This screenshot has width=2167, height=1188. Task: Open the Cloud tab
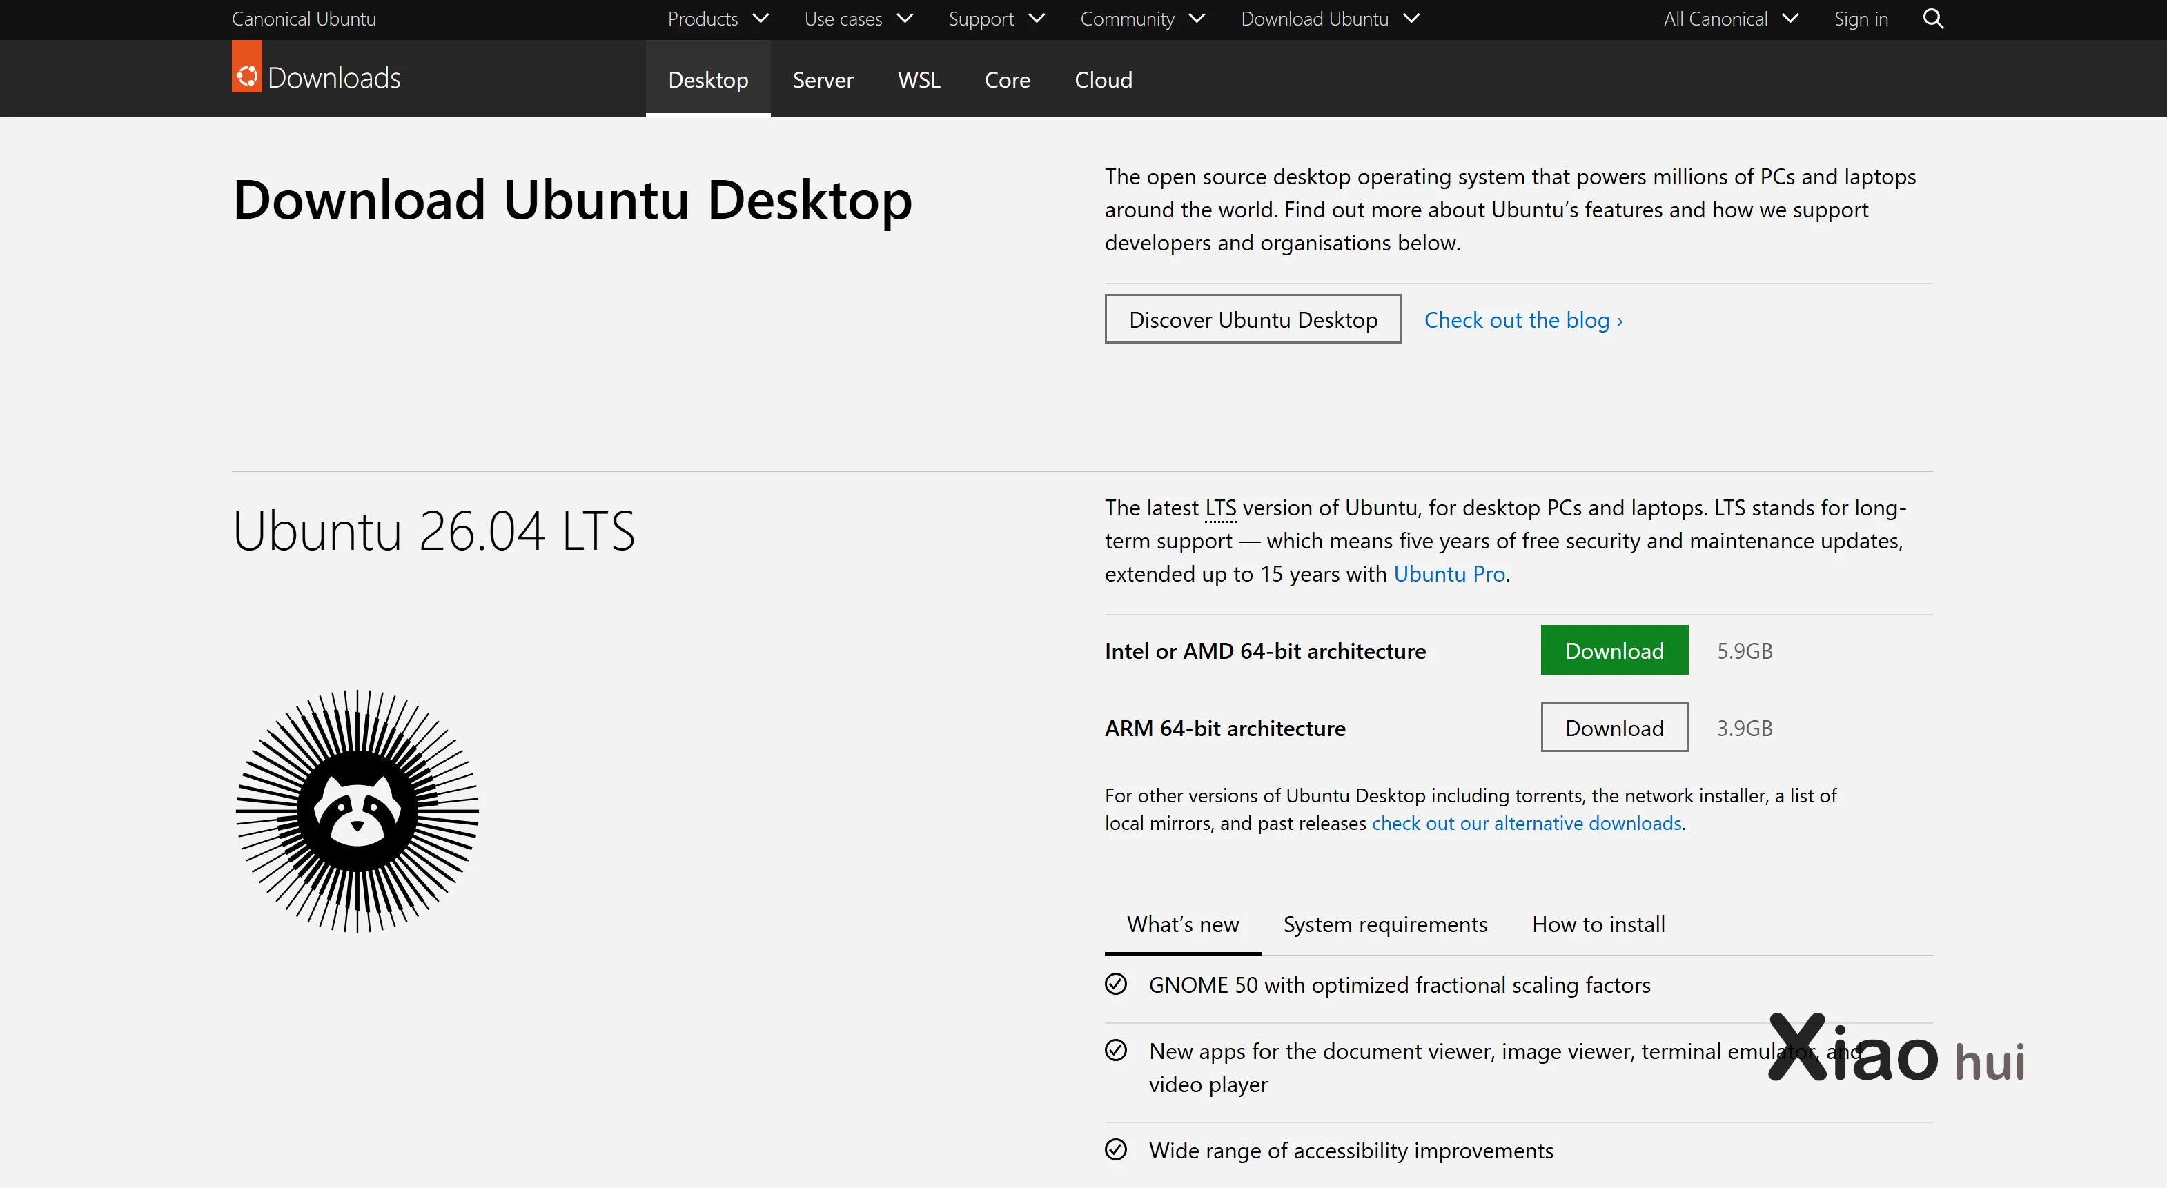(x=1103, y=79)
